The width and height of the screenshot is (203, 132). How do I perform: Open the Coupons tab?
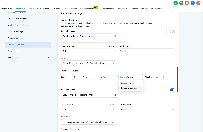(x=134, y=9)
